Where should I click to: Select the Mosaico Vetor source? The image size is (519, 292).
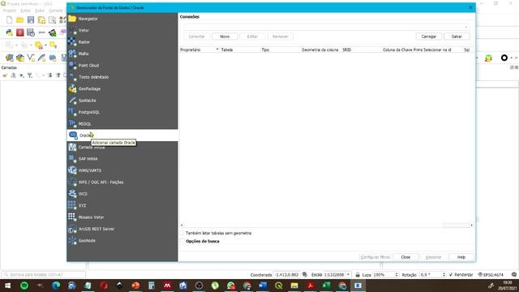(122, 217)
